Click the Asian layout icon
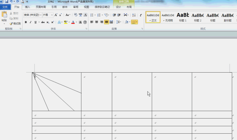Viewport: 237px width, 140px height. 125,15
